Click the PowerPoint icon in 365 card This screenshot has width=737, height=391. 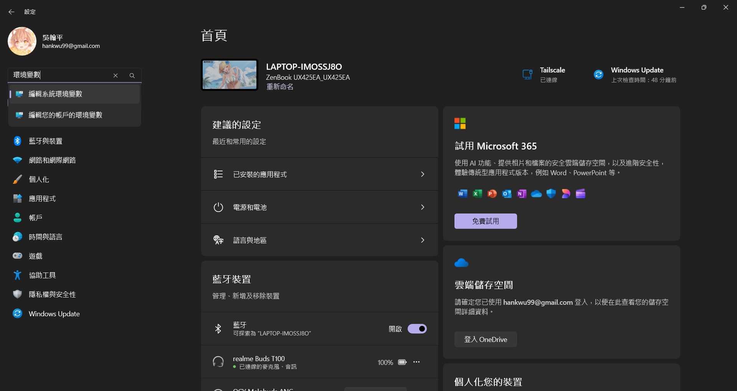click(492, 194)
